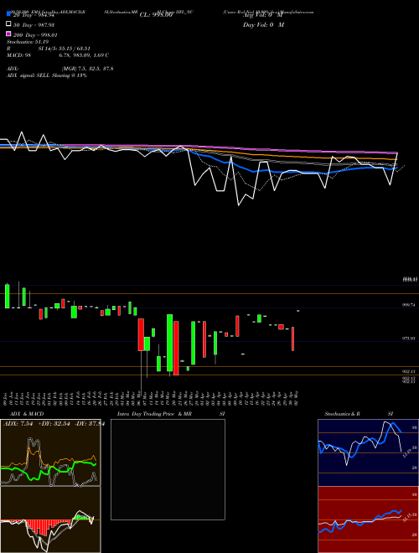Click the 'SI 14/3: 55.15 / 63.51' value

click(64, 49)
